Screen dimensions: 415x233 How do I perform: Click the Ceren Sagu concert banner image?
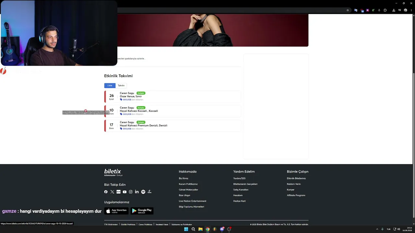pos(213,30)
